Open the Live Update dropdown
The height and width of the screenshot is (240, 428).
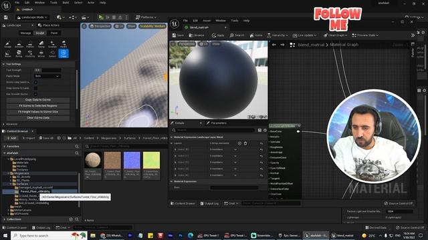tap(304, 35)
